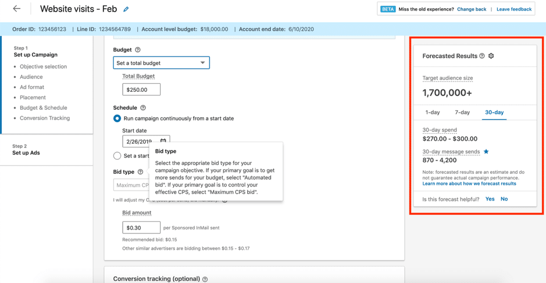Click the Bid type help icon
This screenshot has width=546, height=283.
click(140, 172)
